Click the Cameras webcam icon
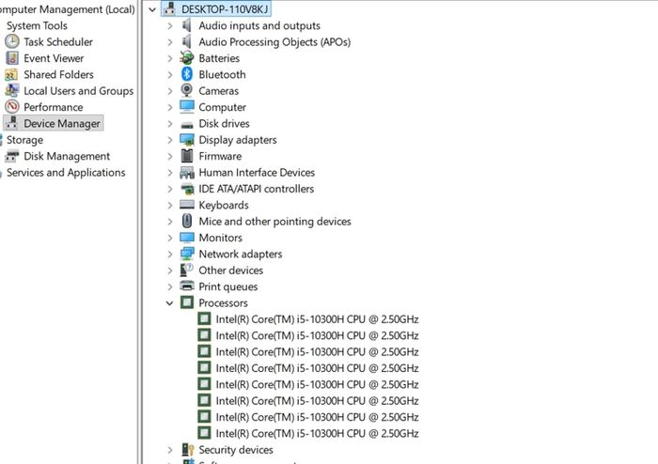This screenshot has width=658, height=464. pyautogui.click(x=187, y=90)
